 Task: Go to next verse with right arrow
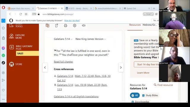click(121, 67)
